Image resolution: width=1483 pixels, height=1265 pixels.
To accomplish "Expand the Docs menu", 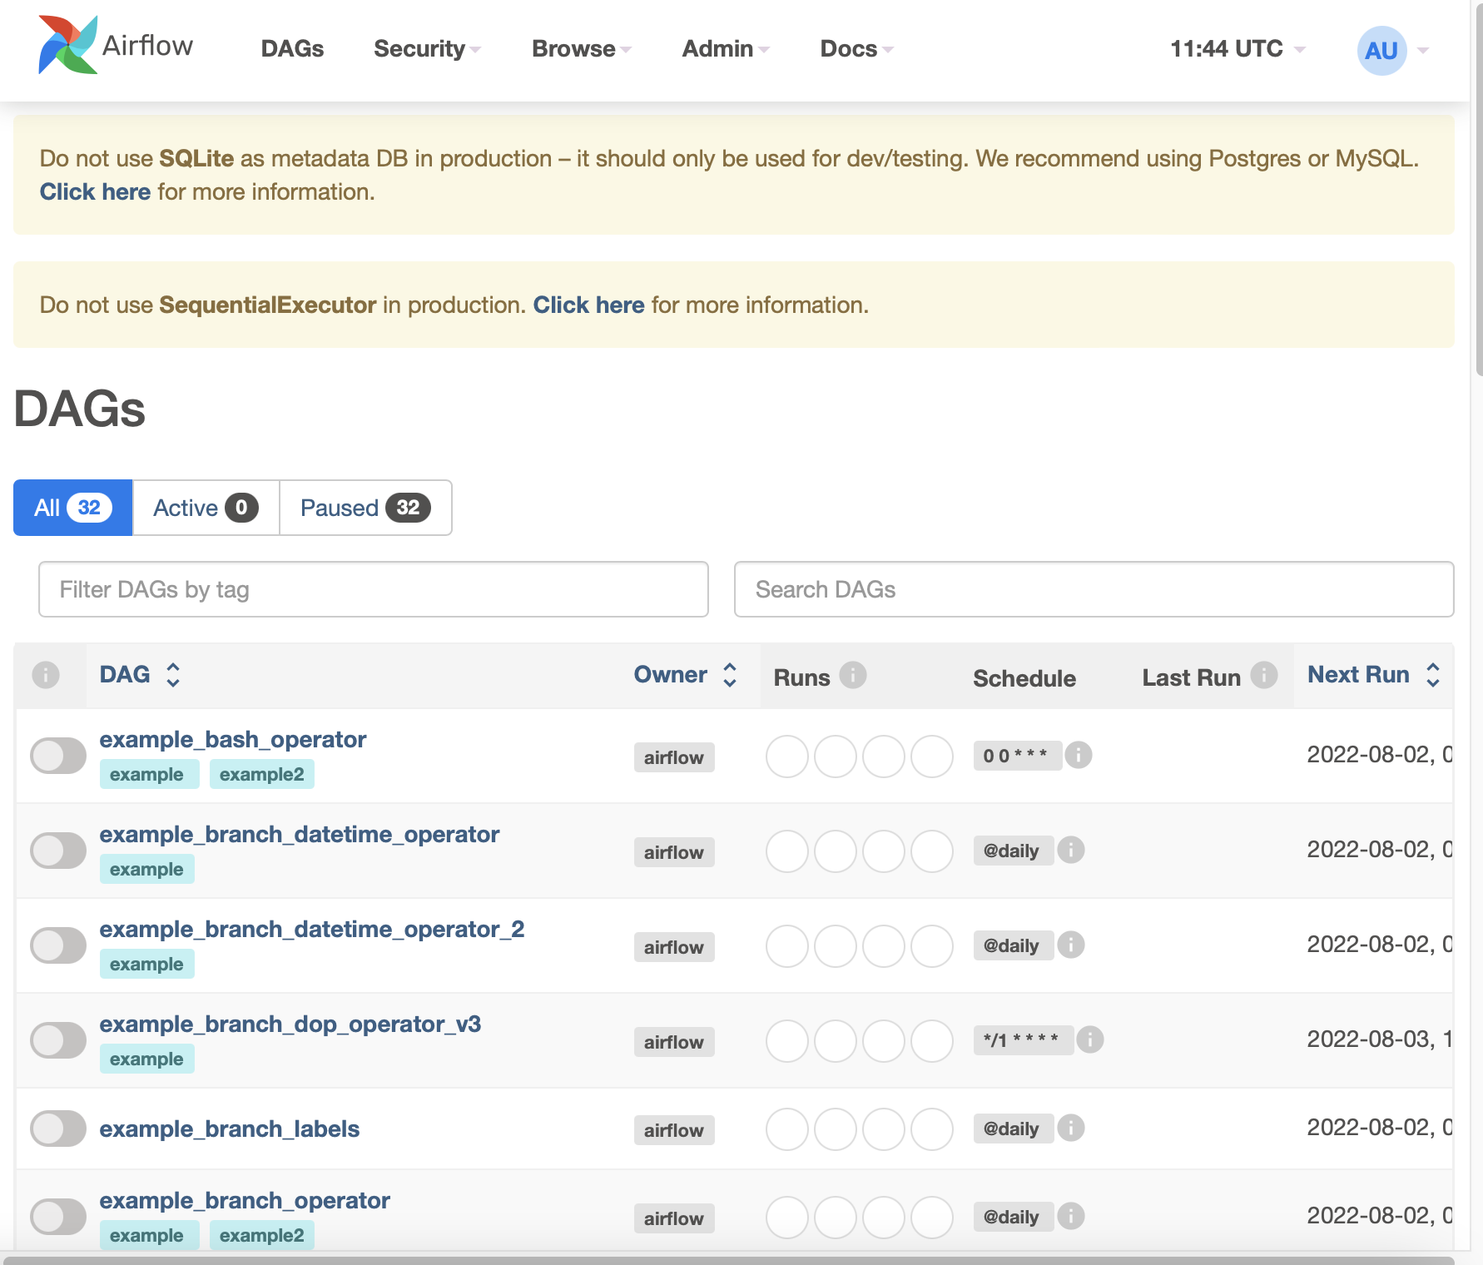I will 856,49.
